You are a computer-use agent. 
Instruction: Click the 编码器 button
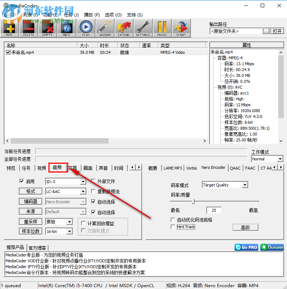click(x=31, y=201)
